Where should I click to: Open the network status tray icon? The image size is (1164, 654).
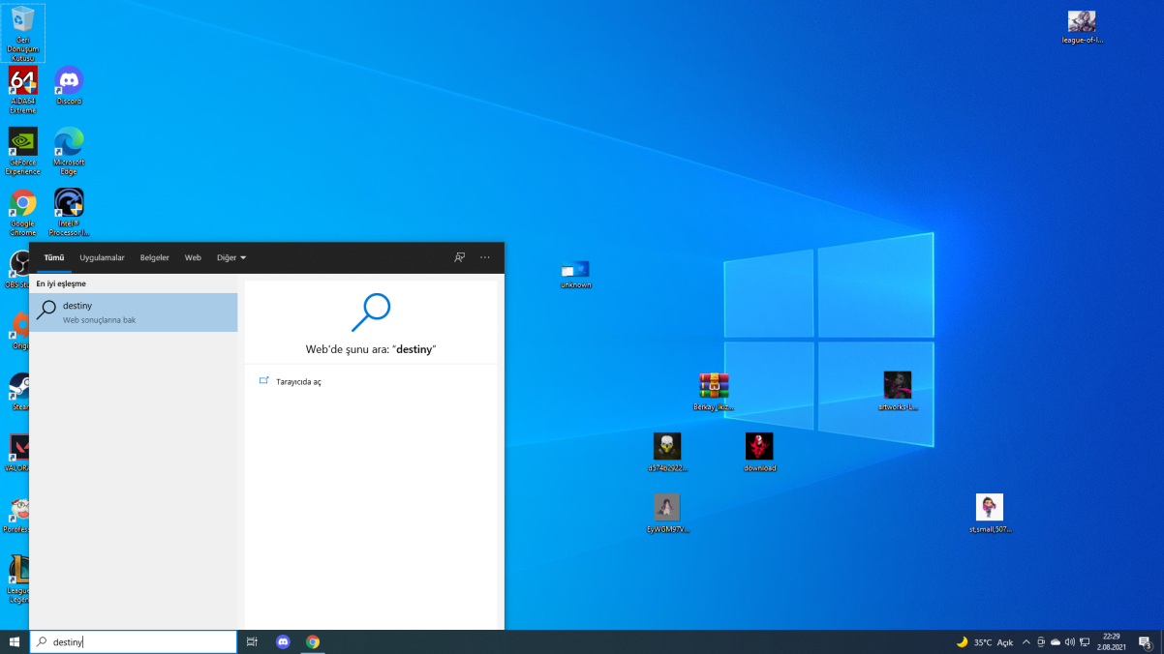pyautogui.click(x=1083, y=642)
